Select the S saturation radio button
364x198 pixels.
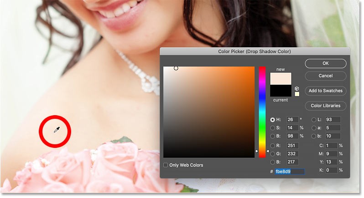point(272,128)
